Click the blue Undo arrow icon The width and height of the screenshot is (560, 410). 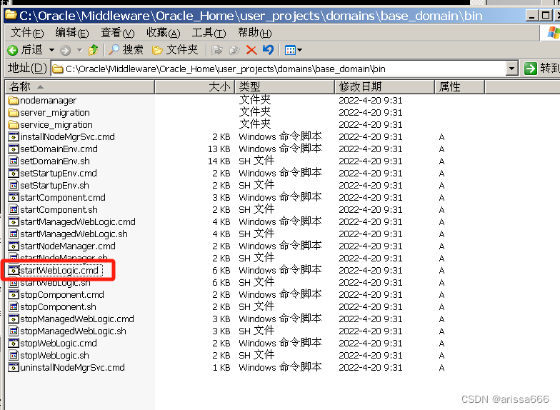click(269, 50)
